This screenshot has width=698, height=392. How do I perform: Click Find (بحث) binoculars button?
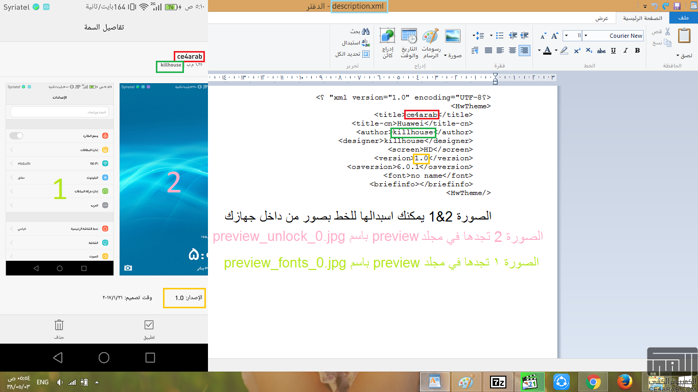(360, 32)
